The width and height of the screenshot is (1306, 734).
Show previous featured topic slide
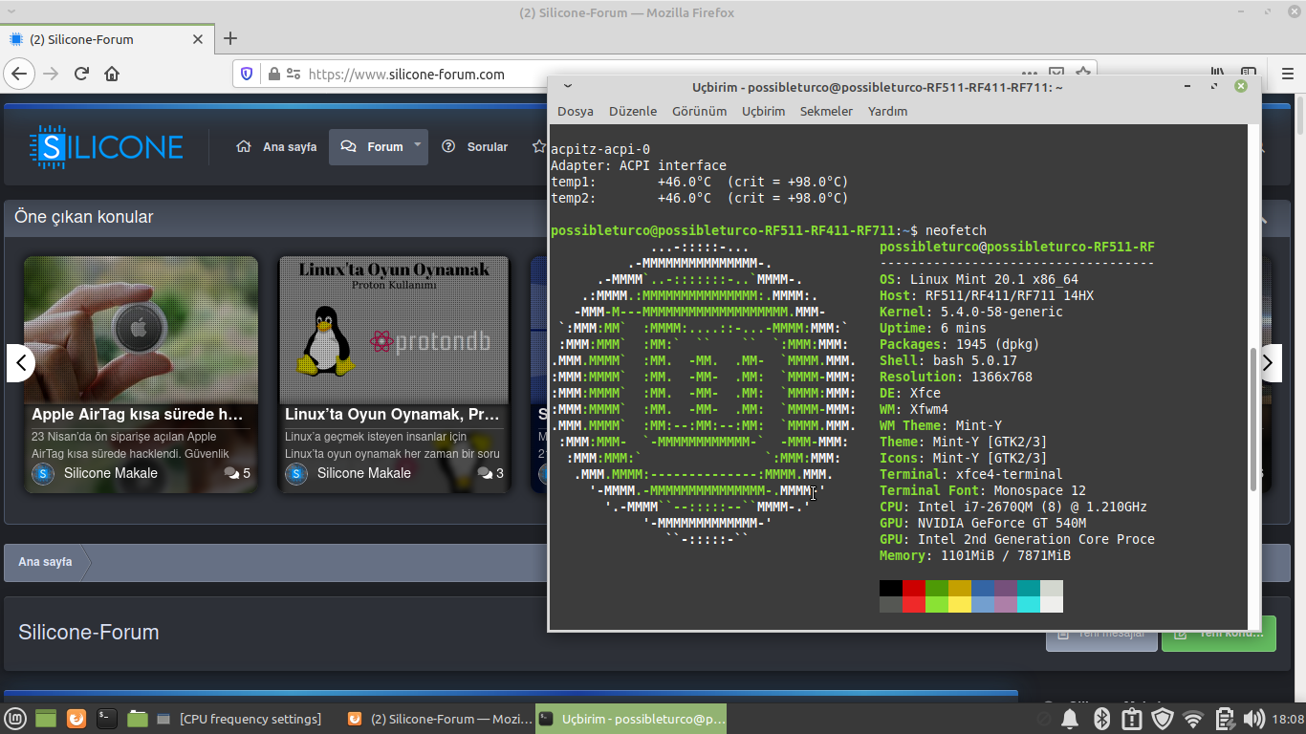[x=20, y=363]
